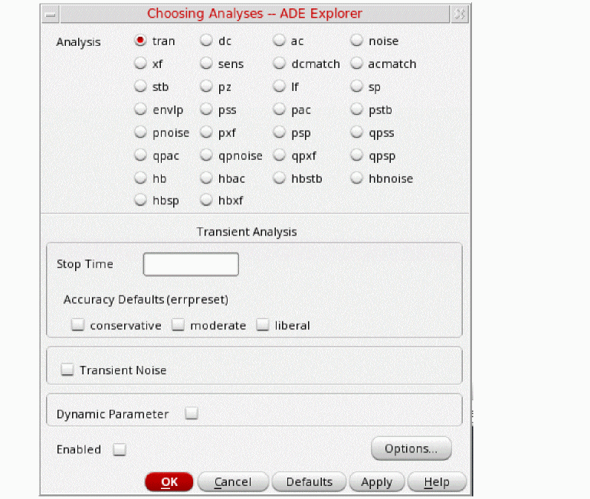Select the acmatch analysis radio

(x=357, y=63)
